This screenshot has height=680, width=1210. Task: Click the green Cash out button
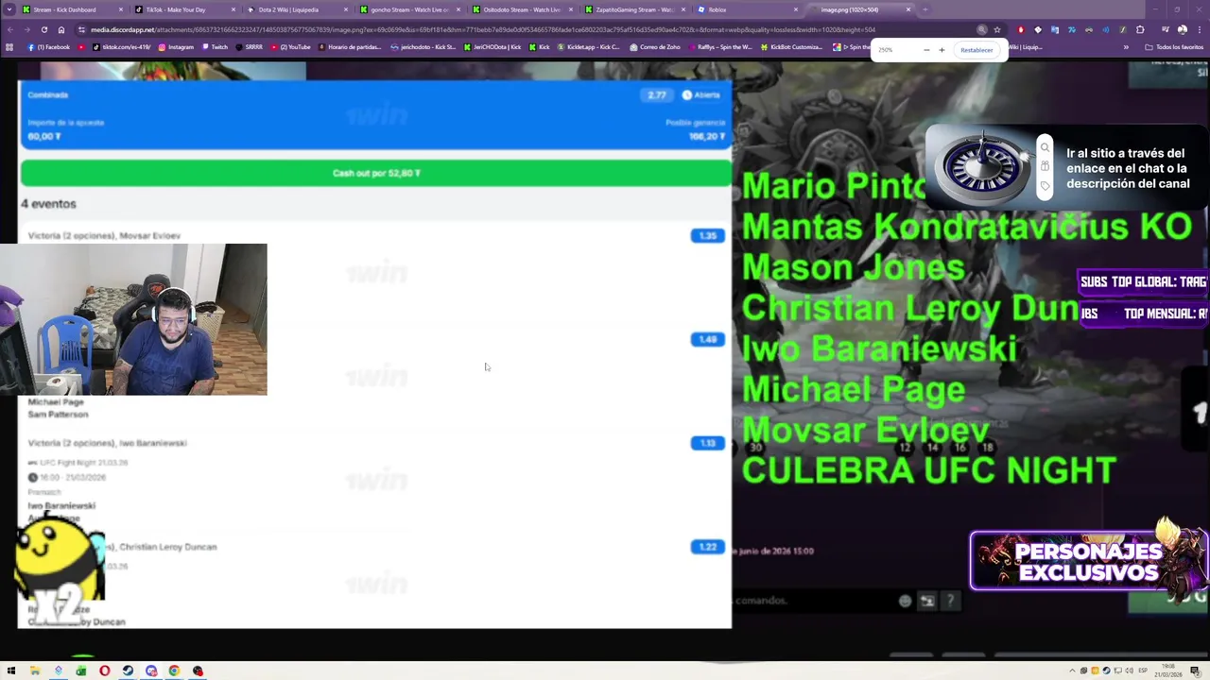376,173
